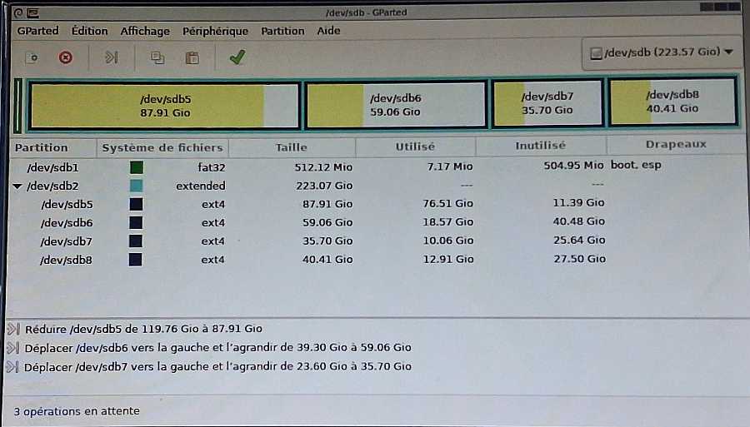
Task: Select the Déplacer /dev/sdb7 pending operation
Action: pos(217,366)
